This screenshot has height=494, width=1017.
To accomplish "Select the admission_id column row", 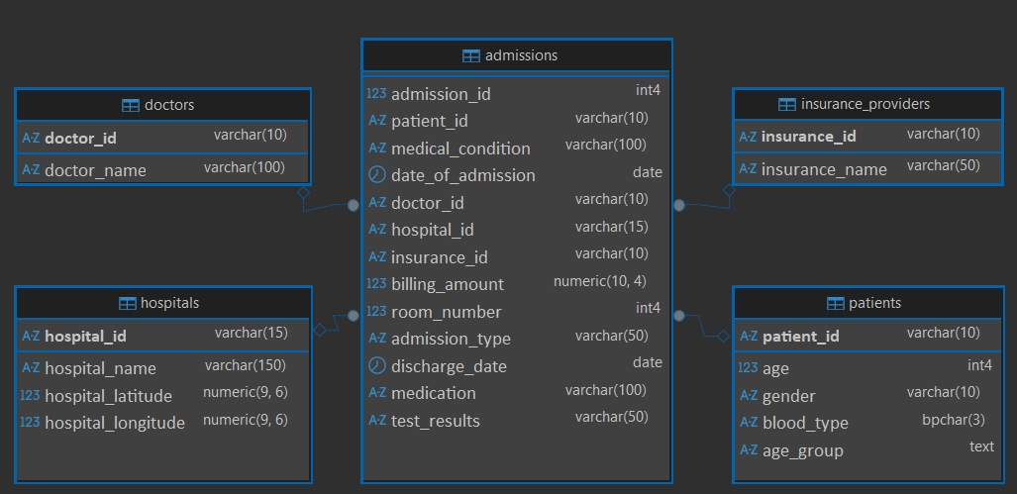I will click(441, 94).
